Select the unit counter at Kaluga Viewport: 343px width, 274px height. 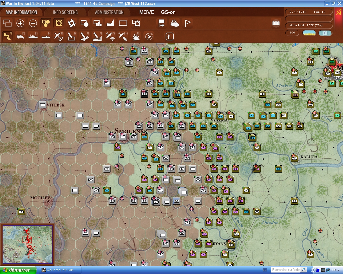(294, 158)
